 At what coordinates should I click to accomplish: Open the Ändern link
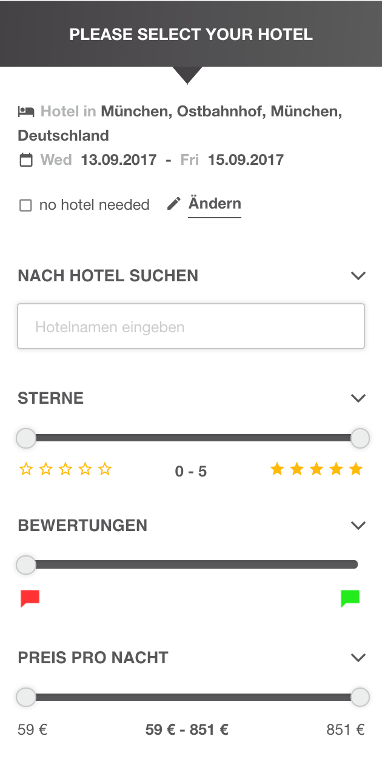click(215, 203)
